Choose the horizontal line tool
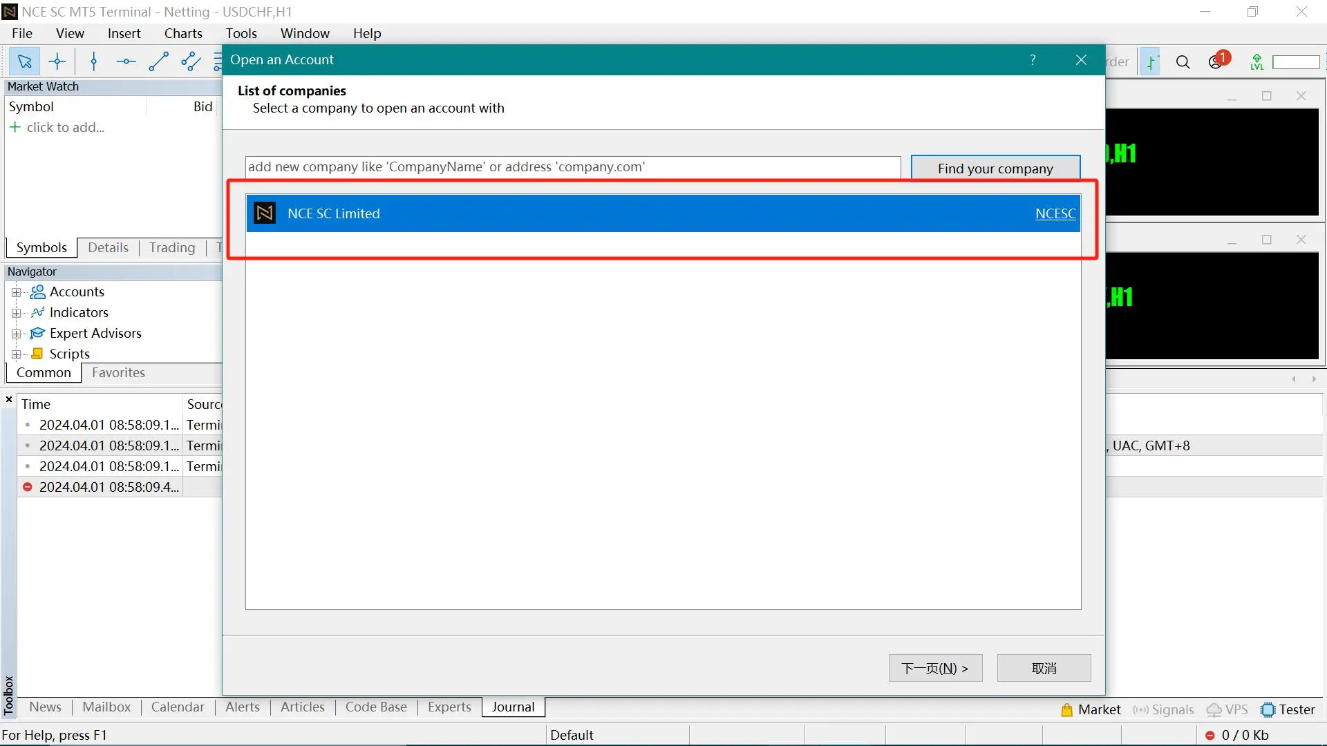 (126, 61)
